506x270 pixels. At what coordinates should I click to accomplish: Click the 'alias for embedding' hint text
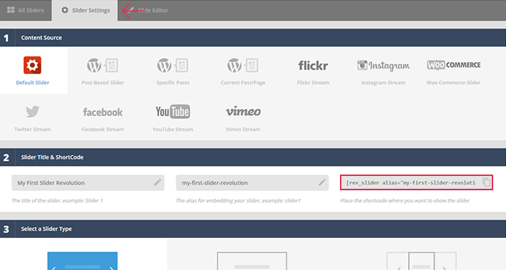click(238, 201)
